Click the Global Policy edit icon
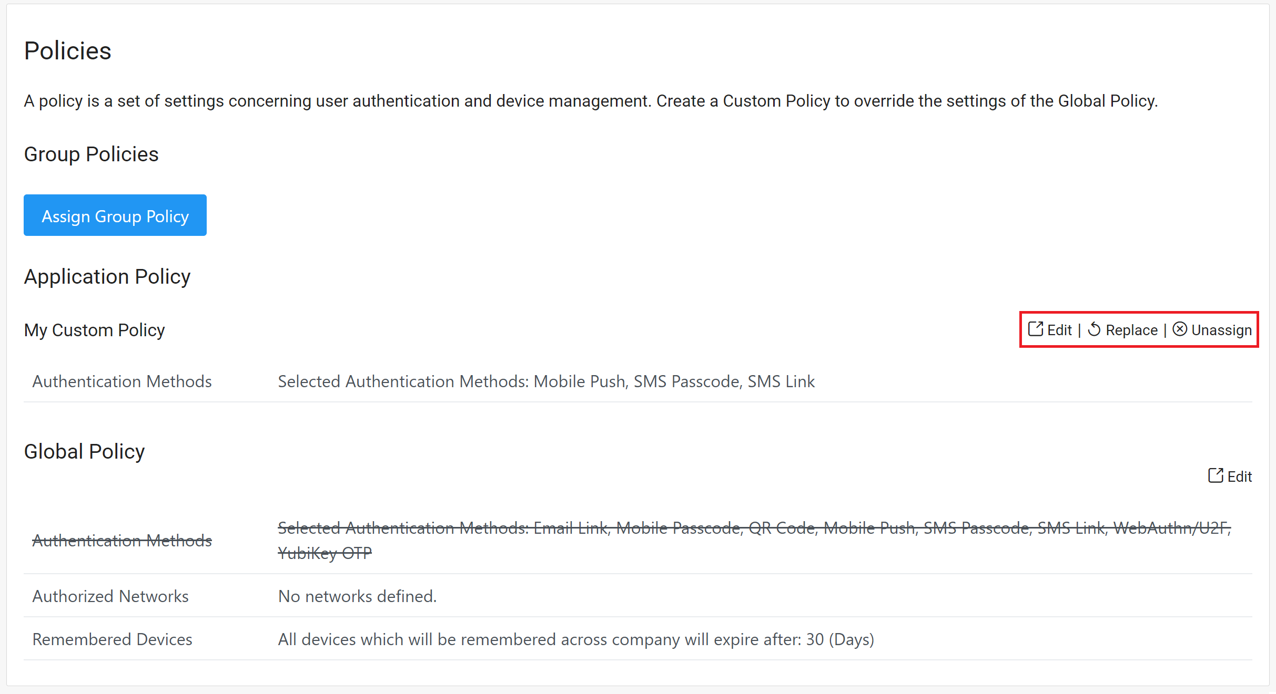 (1215, 476)
